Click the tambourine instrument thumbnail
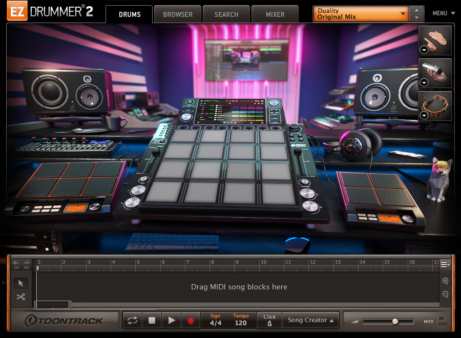This screenshot has width=461, height=338. click(x=435, y=106)
